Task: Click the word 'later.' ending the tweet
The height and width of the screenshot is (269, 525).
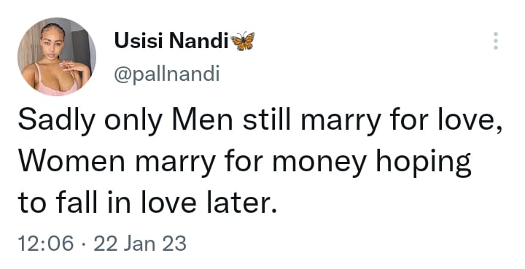Action: (x=242, y=203)
